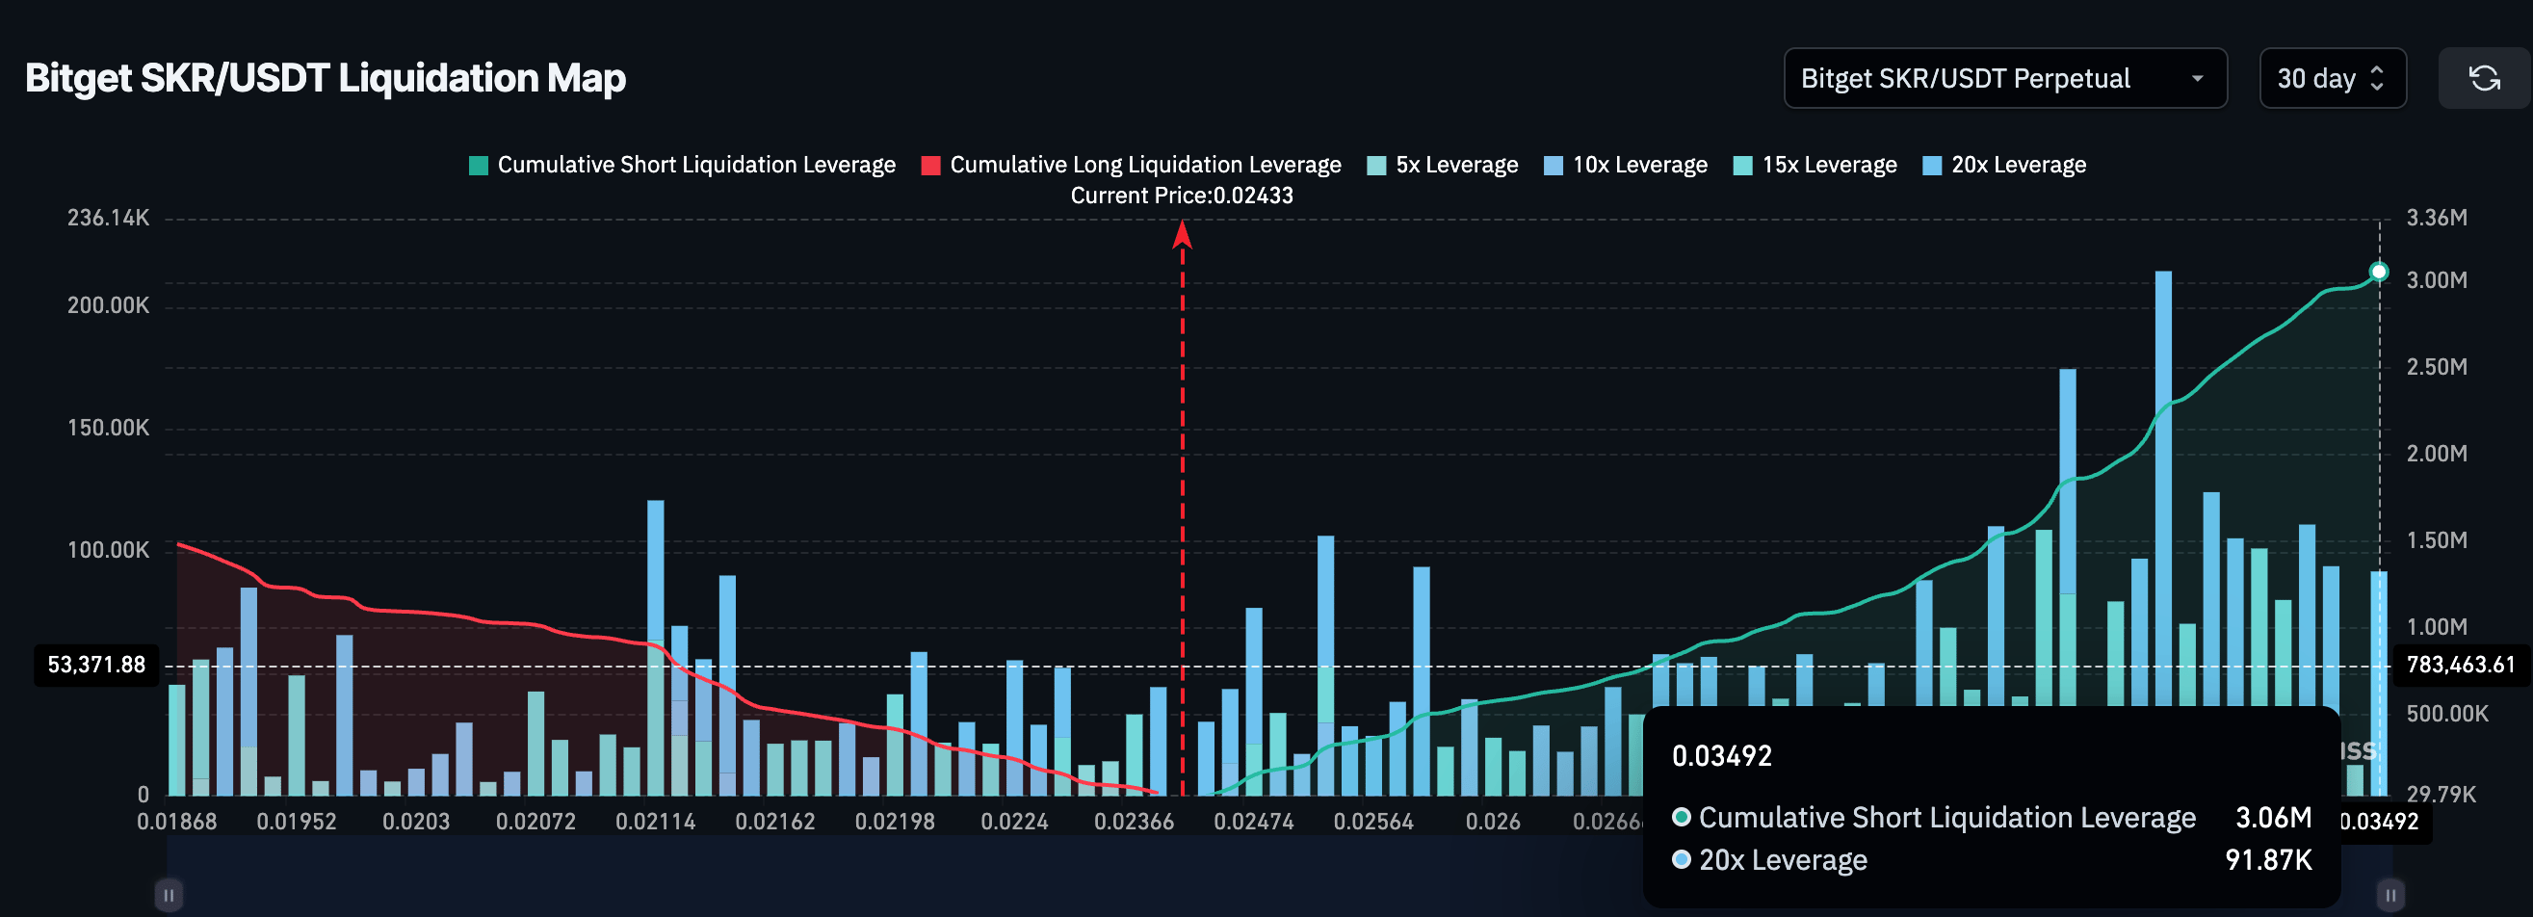This screenshot has height=917, width=2533.
Task: Click the left zoom slider handle
Action: point(169,895)
